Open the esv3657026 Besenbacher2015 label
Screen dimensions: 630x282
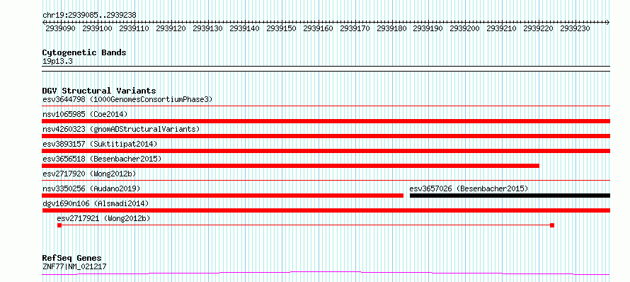point(469,188)
